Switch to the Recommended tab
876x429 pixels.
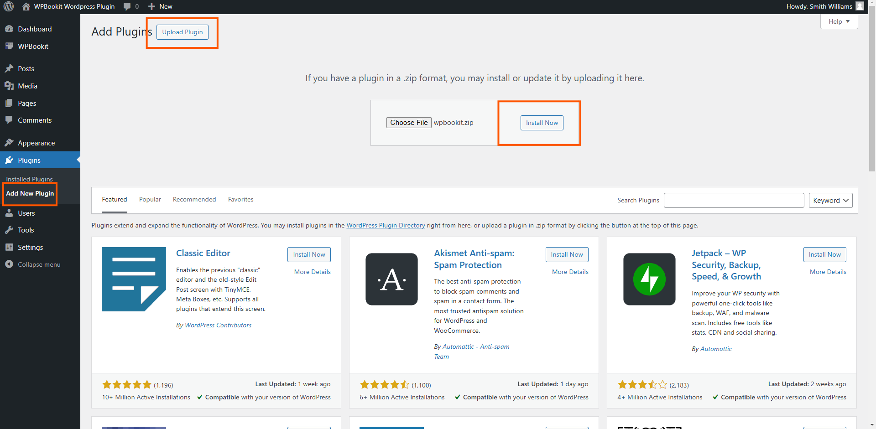(x=194, y=199)
